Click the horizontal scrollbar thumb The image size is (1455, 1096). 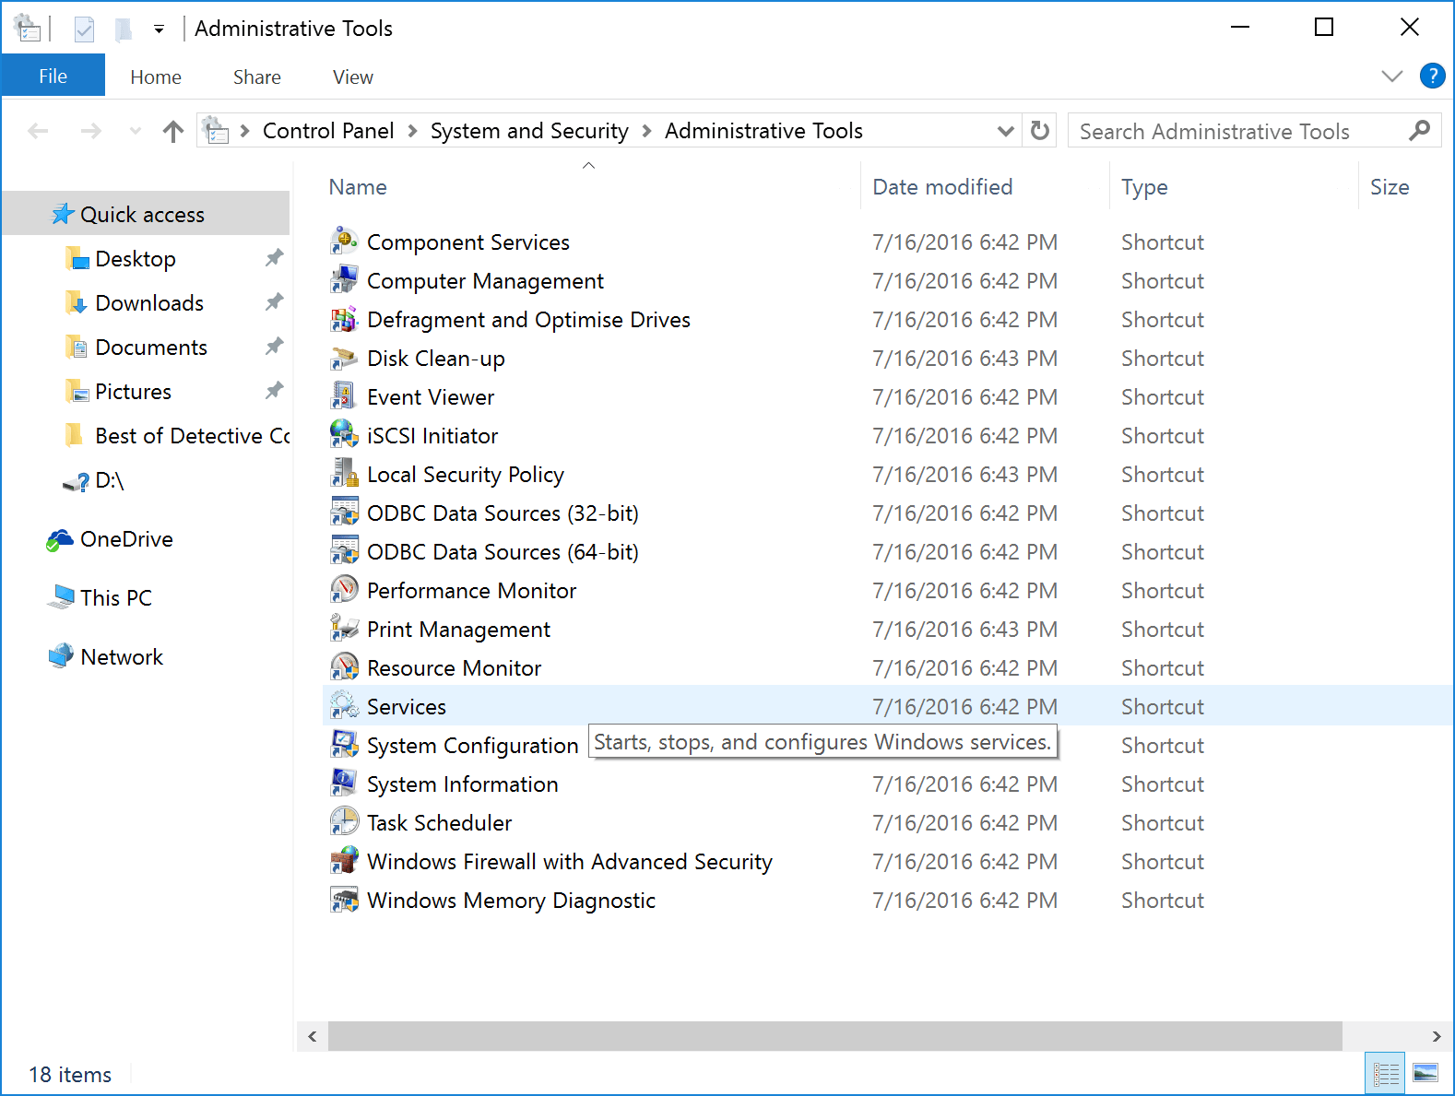coord(835,1036)
